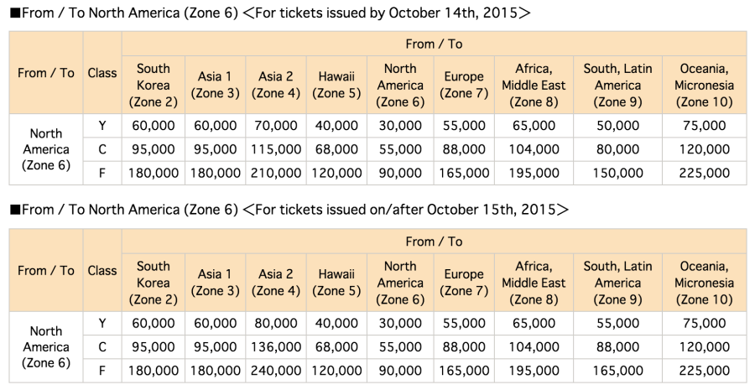Select the second table's F class row label
The width and height of the screenshot is (755, 390).
pyautogui.click(x=102, y=372)
